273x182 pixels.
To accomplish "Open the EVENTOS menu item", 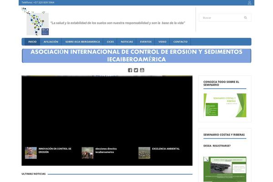I will [146, 42].
